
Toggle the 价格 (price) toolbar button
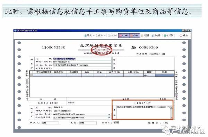tap(135, 35)
